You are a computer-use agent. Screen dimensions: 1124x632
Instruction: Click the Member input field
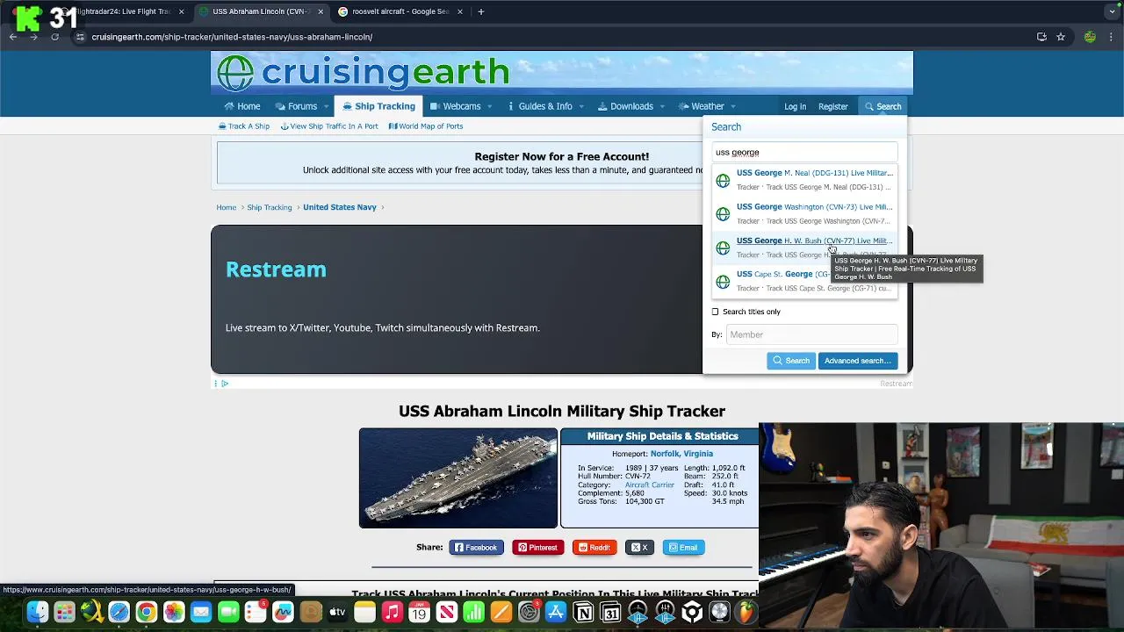pos(811,334)
